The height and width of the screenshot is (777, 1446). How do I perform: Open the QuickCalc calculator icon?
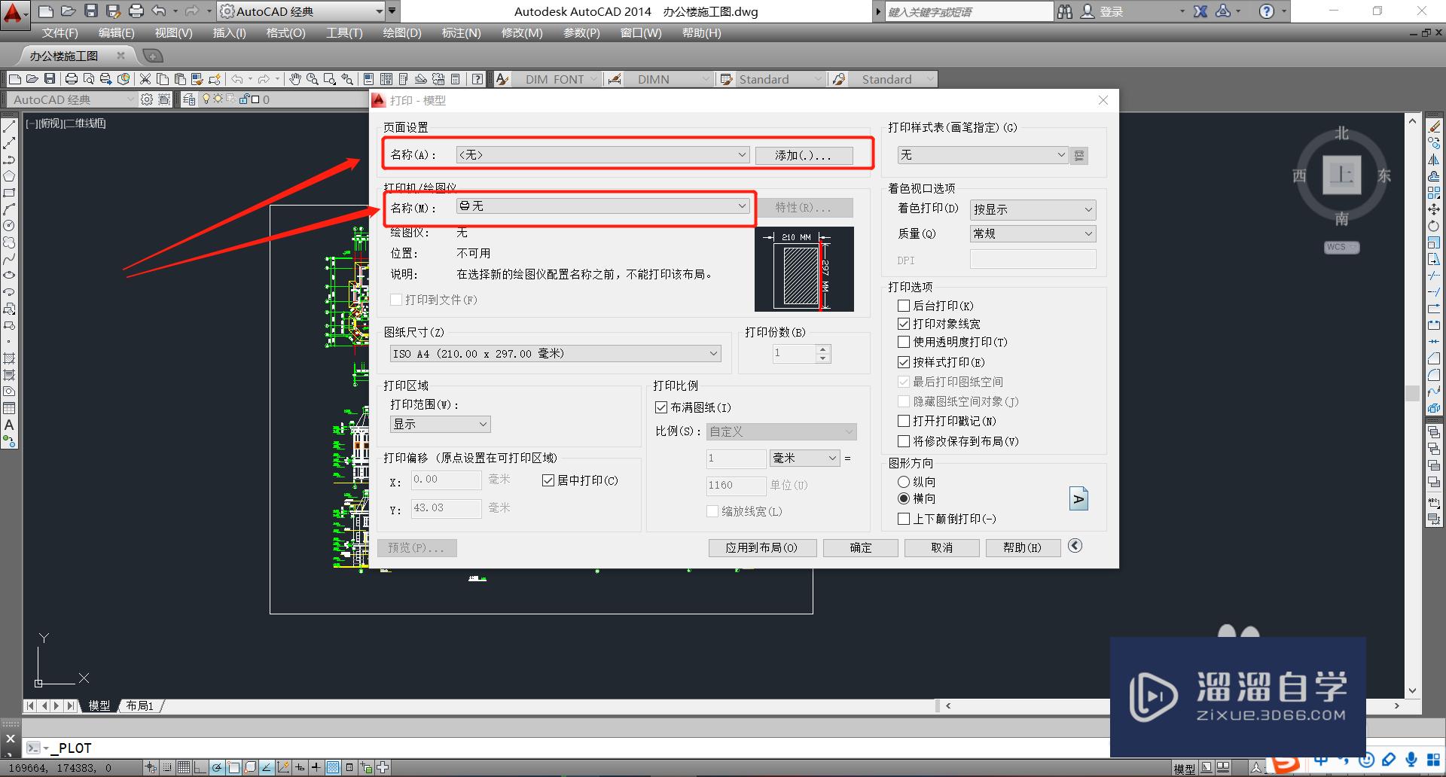point(455,79)
